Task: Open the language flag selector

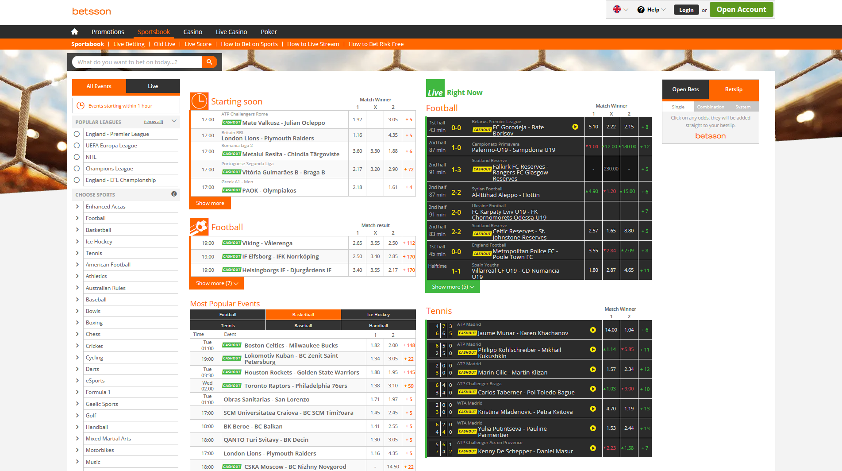Action: point(620,9)
